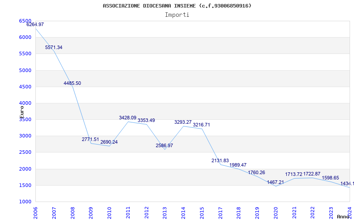Click the data label 3293.27
The image size is (354, 221).
[x=183, y=122]
